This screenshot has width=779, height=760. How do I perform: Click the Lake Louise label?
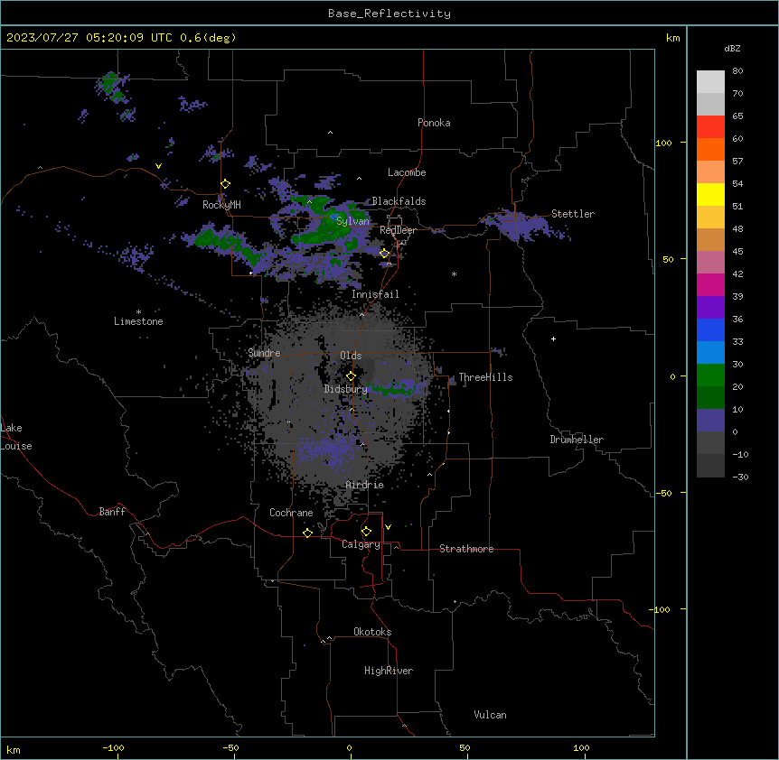pos(16,437)
